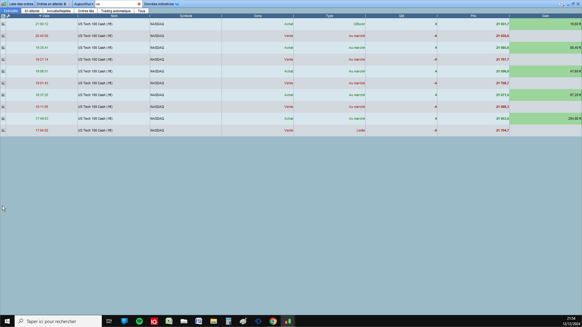582x327 pixels.
Task: Open the IG app in the taskbar
Action: click(154, 321)
